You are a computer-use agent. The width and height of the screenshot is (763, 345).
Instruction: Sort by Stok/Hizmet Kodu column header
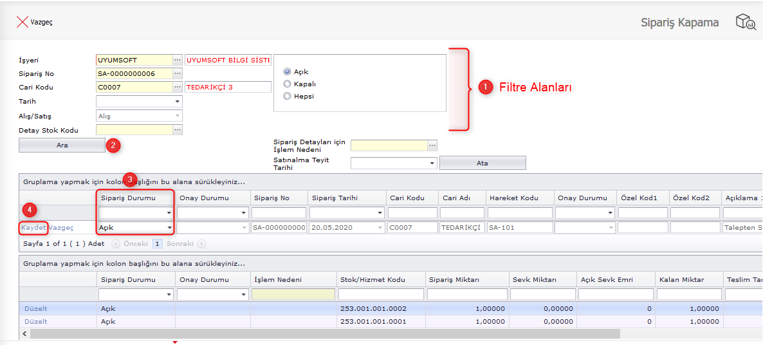373,279
